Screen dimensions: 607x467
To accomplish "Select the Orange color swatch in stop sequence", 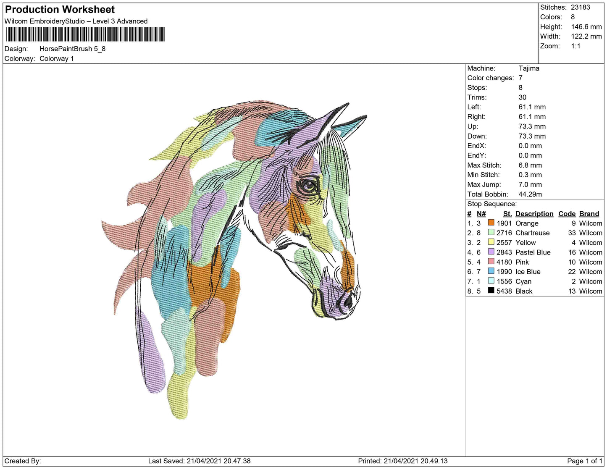I will coord(491,223).
